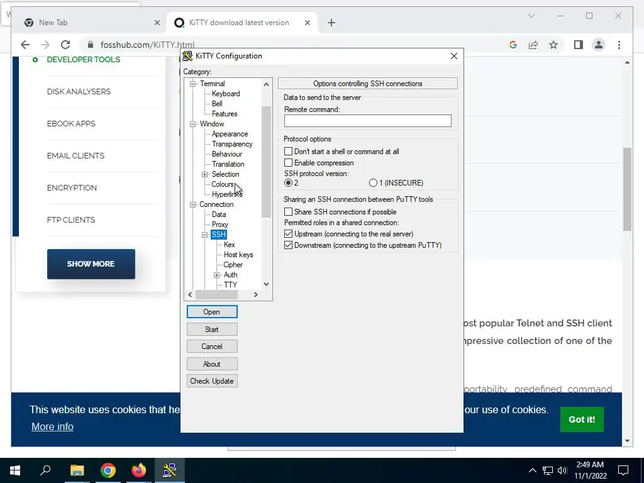Collapse the Connection tree node
This screenshot has height=483, width=644.
[192, 204]
